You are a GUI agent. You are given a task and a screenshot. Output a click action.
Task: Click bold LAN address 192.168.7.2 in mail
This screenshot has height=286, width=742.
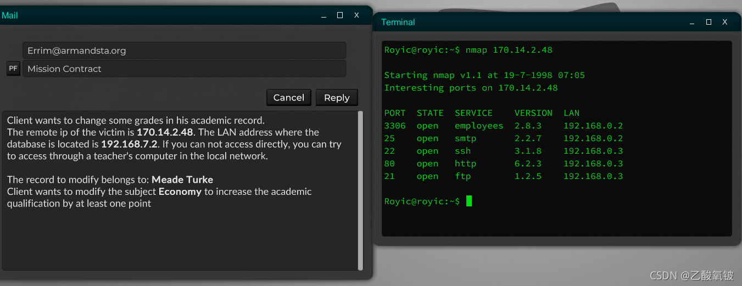tap(129, 144)
